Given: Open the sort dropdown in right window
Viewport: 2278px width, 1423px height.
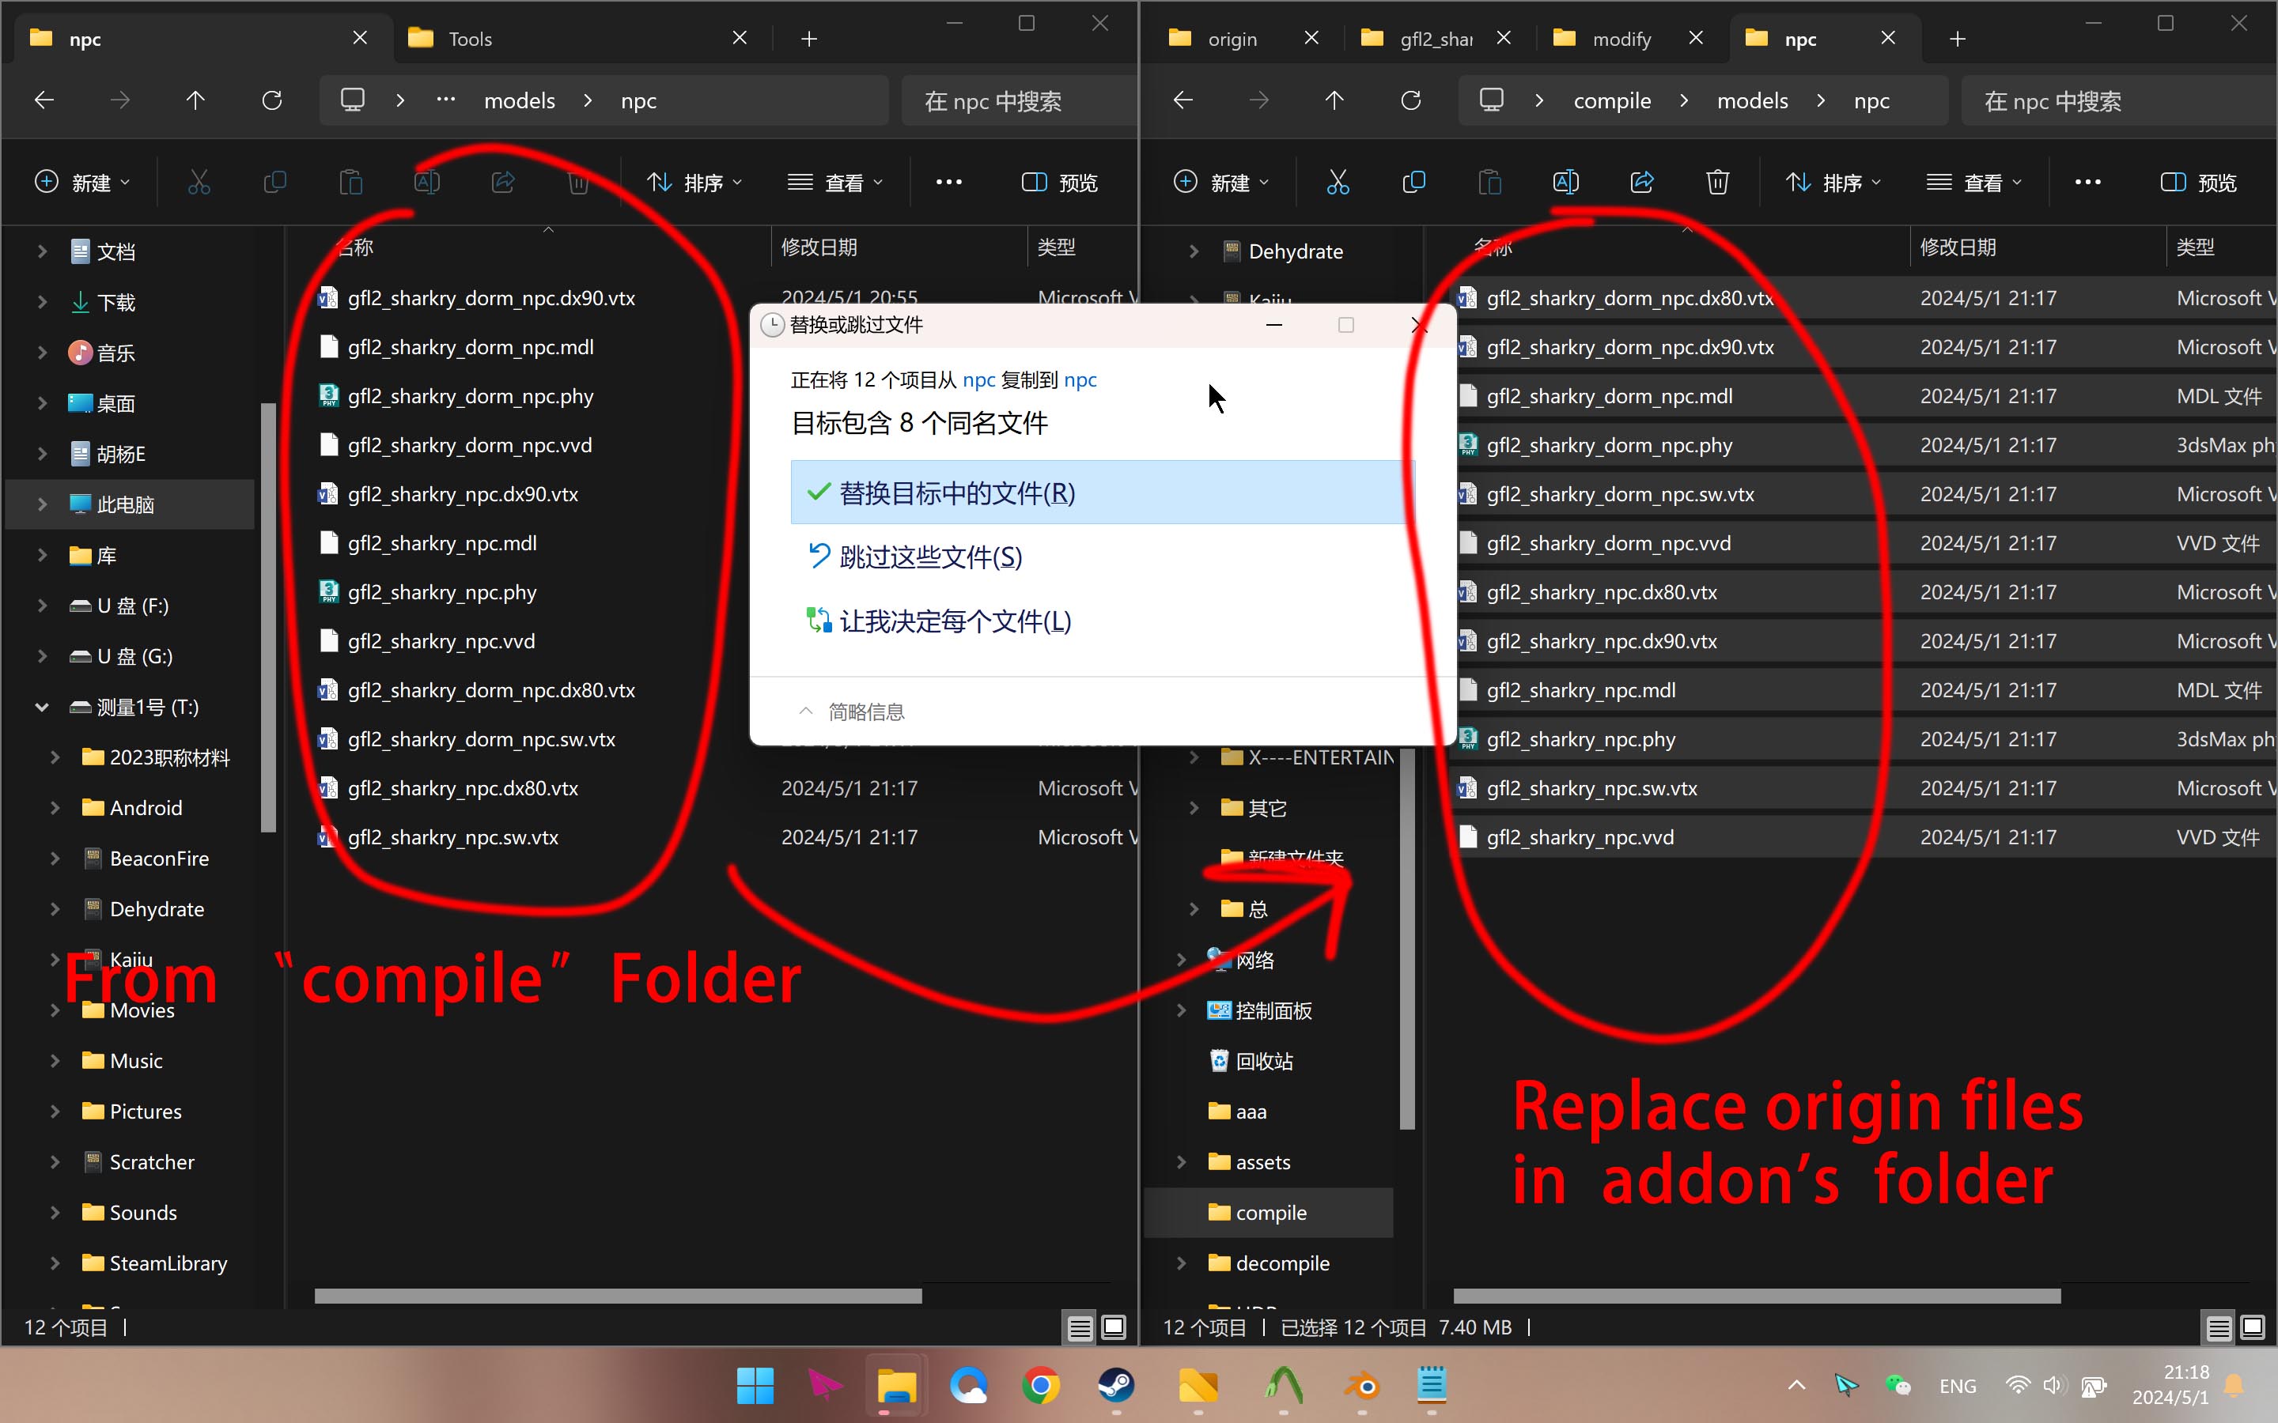Looking at the screenshot, I should pyautogui.click(x=1832, y=182).
